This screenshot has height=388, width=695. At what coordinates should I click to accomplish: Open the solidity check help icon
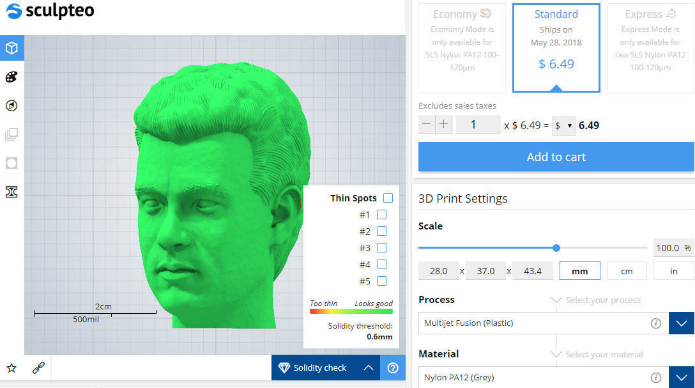[x=393, y=368]
